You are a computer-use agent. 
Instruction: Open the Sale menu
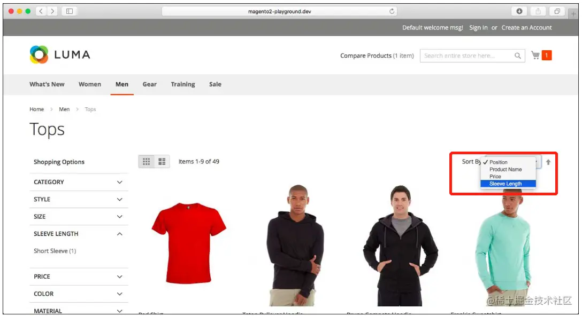[215, 84]
